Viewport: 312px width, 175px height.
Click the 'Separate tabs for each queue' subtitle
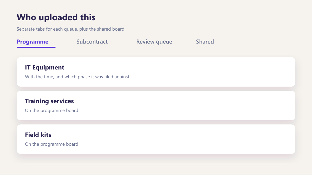(70, 29)
